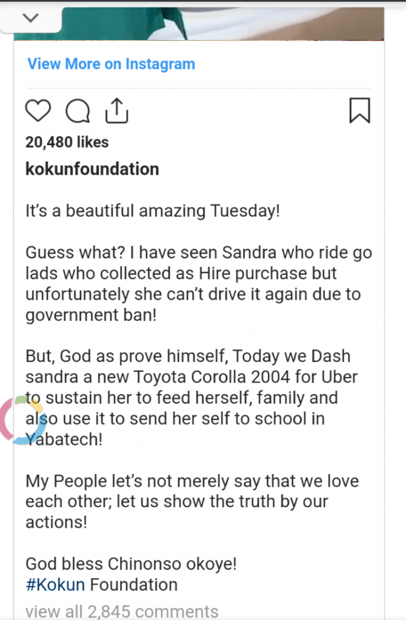This screenshot has height=620, width=406.
Task: Open the 20,480 likes list
Action: [x=67, y=142]
